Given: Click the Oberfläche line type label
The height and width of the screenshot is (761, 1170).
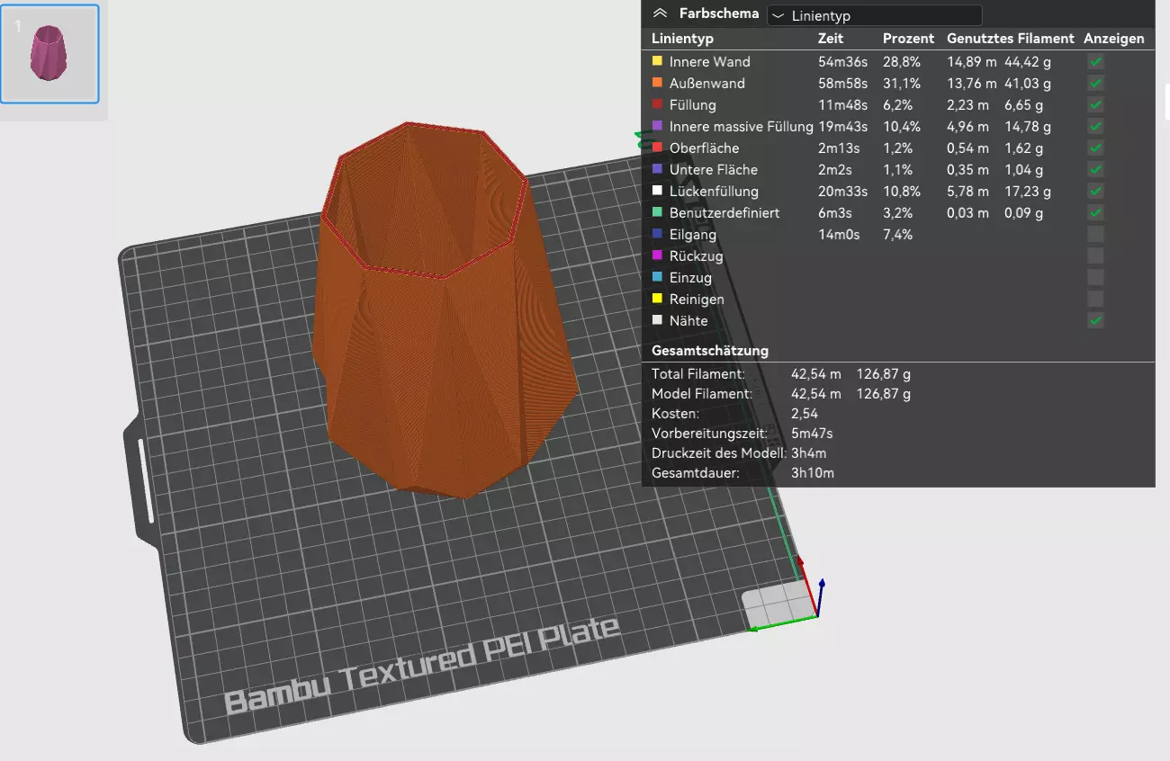Looking at the screenshot, I should (x=705, y=148).
